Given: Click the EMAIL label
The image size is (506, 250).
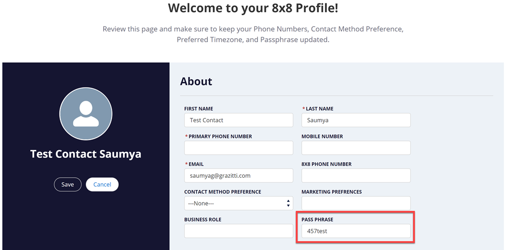Looking at the screenshot, I should (196, 164).
